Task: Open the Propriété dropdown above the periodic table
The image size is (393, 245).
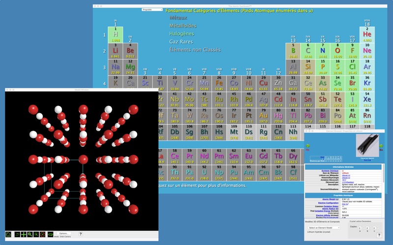Action: coord(152,10)
